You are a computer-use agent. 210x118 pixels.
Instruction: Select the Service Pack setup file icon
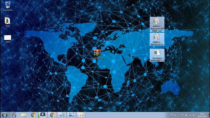(x=157, y=55)
